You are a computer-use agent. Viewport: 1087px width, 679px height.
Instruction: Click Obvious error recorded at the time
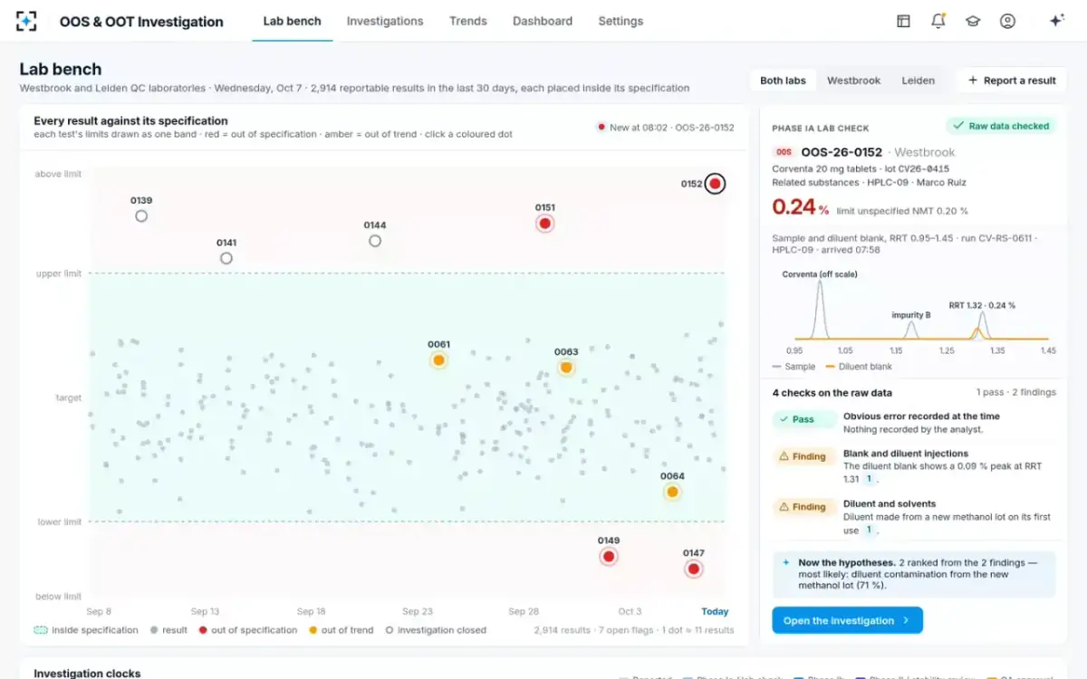pyautogui.click(x=921, y=416)
